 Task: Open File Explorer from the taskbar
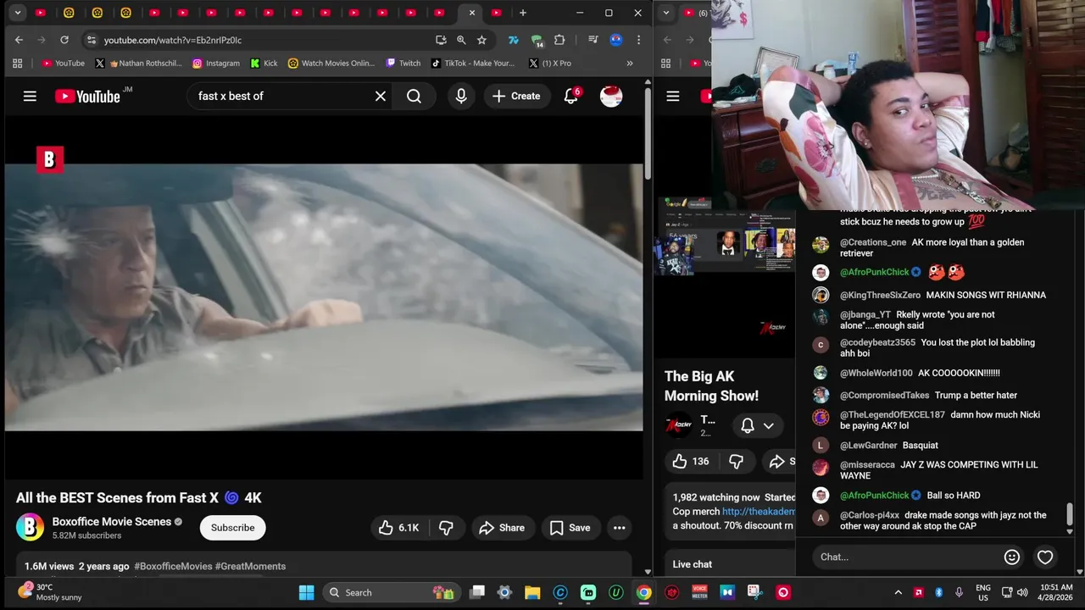532,592
